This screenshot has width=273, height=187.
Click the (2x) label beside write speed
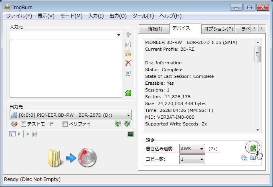[x=213, y=149]
